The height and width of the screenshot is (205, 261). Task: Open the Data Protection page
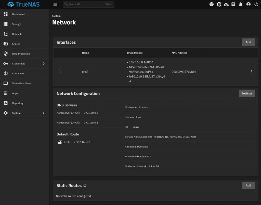[24, 54]
